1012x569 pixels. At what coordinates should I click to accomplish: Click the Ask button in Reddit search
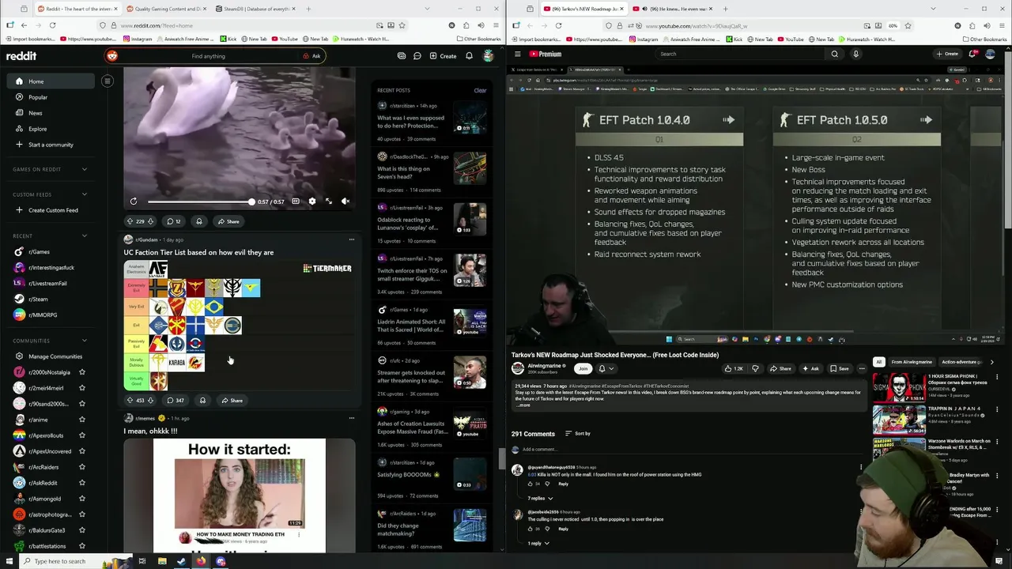tap(312, 56)
